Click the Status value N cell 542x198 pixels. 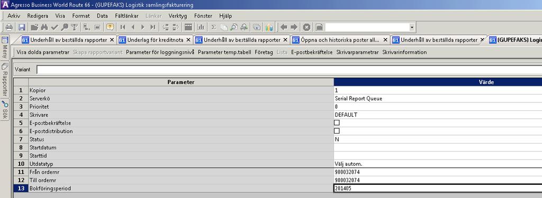(x=438, y=139)
